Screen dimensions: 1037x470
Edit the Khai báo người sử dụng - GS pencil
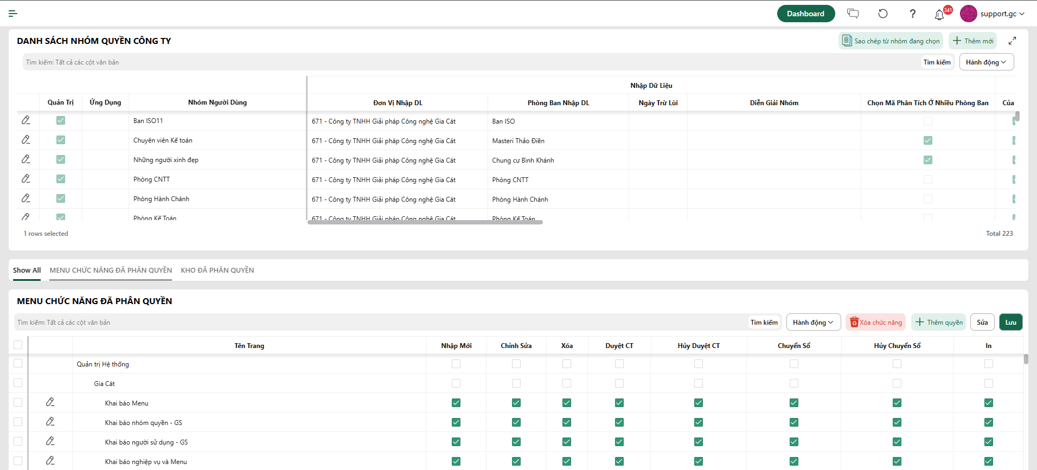click(x=50, y=441)
